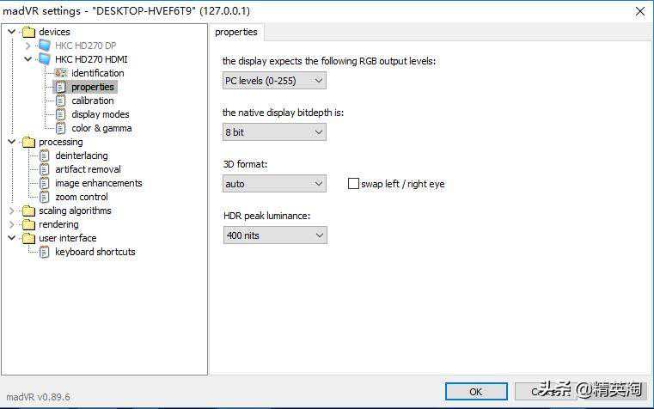The height and width of the screenshot is (409, 654).
Task: Click the display modes page icon
Action: click(60, 114)
